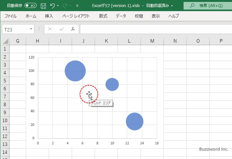Select column G header
Viewport: 232px width, 159px height.
[18, 41]
